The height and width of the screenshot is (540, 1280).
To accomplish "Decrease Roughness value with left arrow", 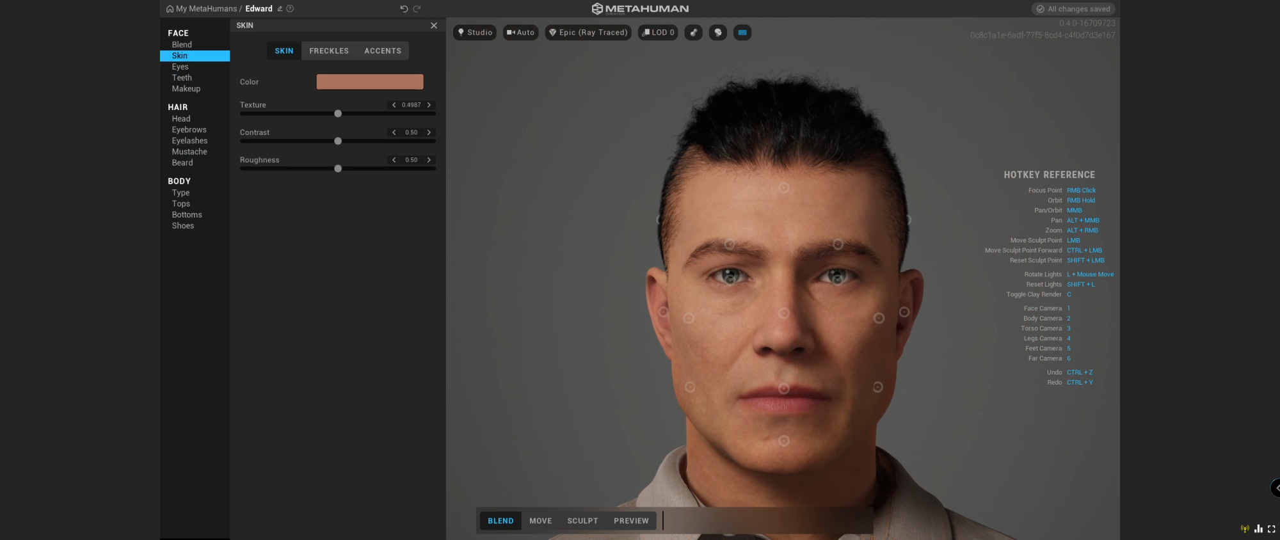I will coord(394,160).
